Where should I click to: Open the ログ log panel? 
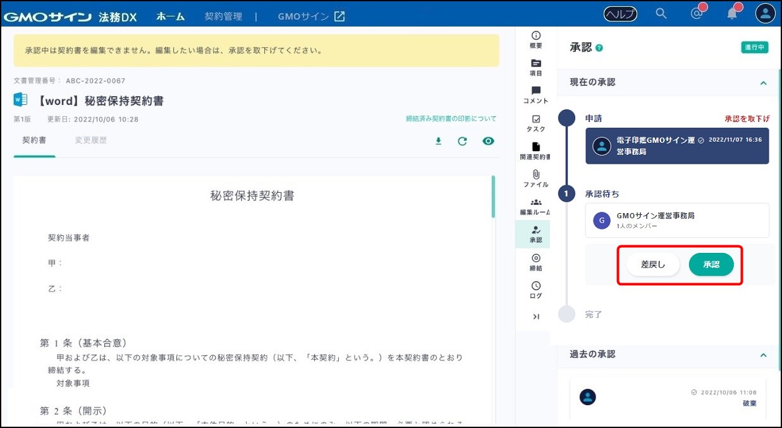pyautogui.click(x=536, y=290)
